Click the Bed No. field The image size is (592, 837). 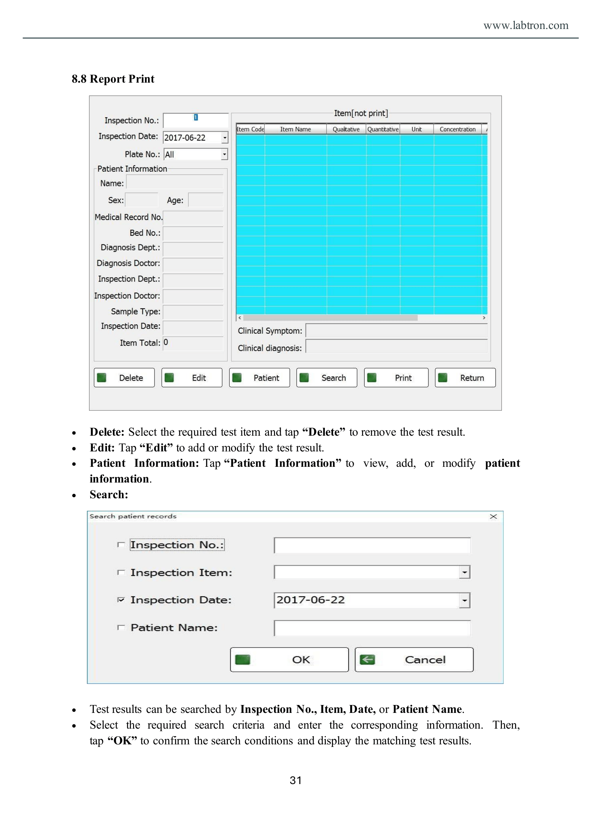click(x=193, y=234)
